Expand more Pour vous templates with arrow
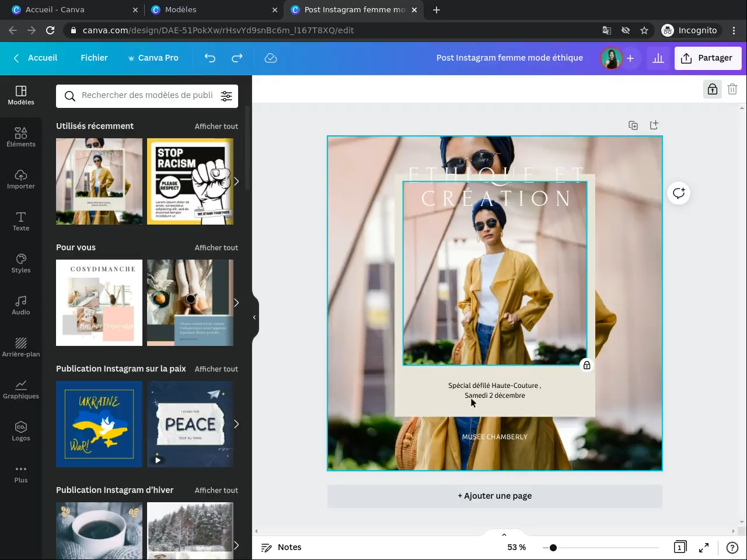The image size is (747, 560). point(236,303)
